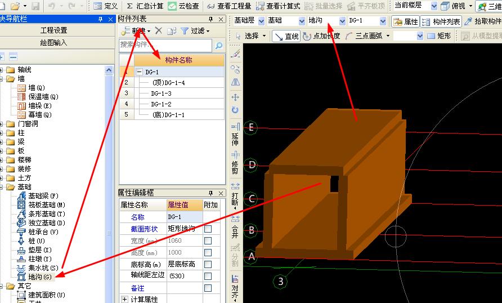Screen dimensions: 502x303
Task: Toggle 截面形状 附加 checkbox
Action: (208, 229)
